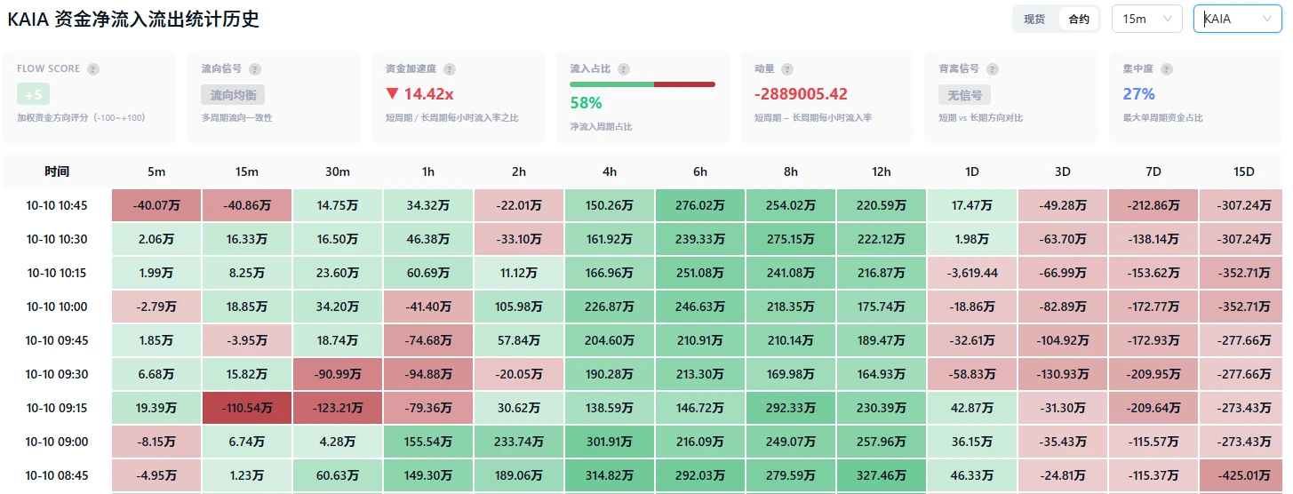Open help icon next to 动量

(x=787, y=69)
